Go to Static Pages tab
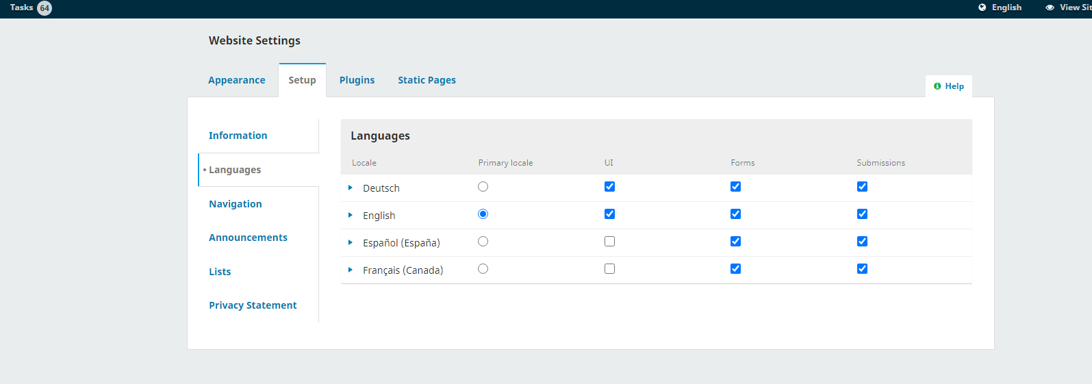The height and width of the screenshot is (384, 1092). [427, 80]
